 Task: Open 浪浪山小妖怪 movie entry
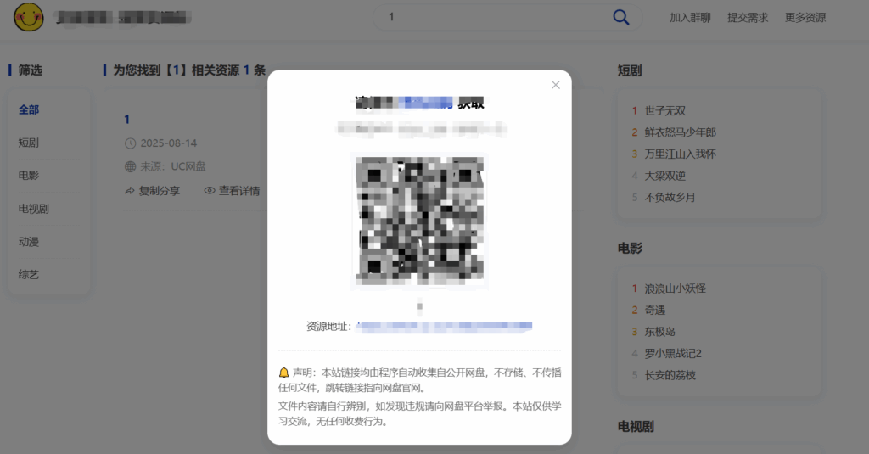click(675, 289)
